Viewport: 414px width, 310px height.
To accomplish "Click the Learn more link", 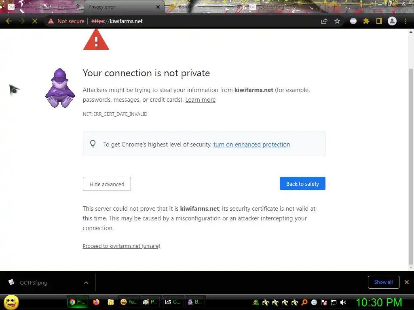I will (201, 100).
